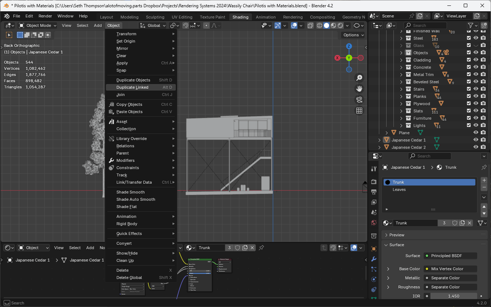Screen dimensions: 491x307
Task: Expand Base Color settings
Action: (x=388, y=269)
